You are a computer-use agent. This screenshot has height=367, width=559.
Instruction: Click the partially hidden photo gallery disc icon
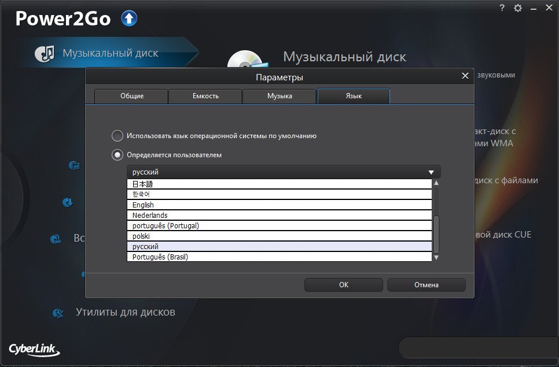(x=74, y=165)
